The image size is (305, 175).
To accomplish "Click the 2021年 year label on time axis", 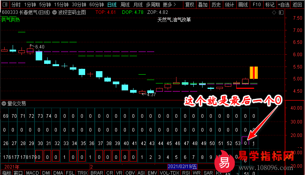I will 12,167.
